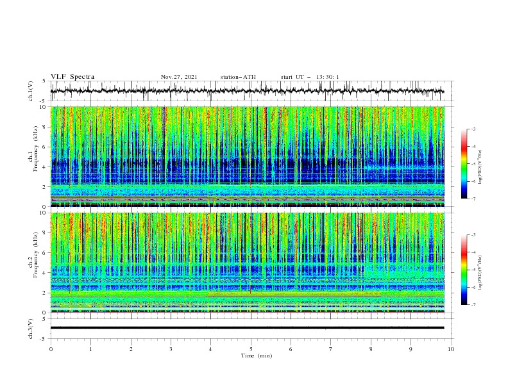
Task: Click inside the ch.2 spectrogram panel
Action: pos(247,263)
